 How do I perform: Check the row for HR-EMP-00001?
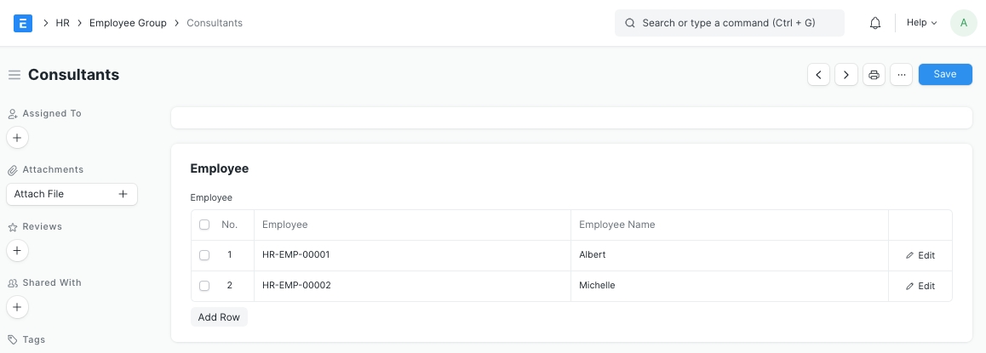click(x=204, y=255)
